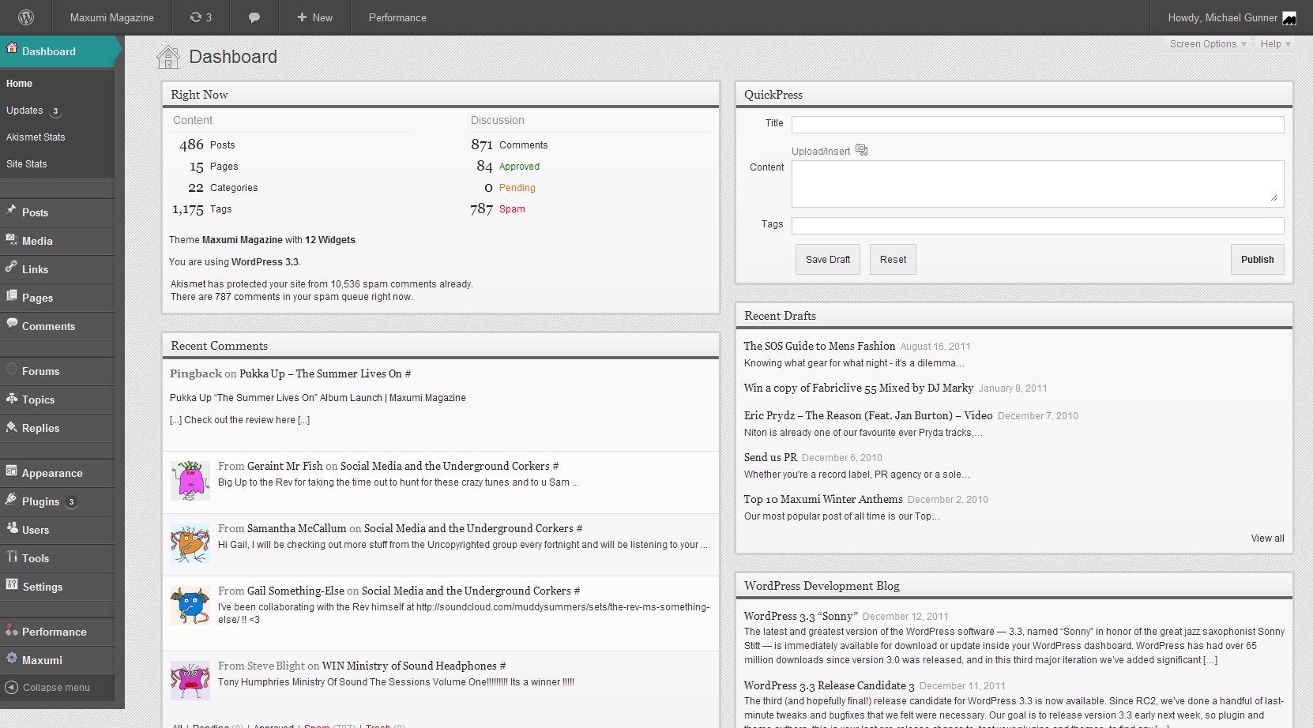Image resolution: width=1313 pixels, height=728 pixels.
Task: Open the 84 Approved comments link
Action: tap(508, 166)
